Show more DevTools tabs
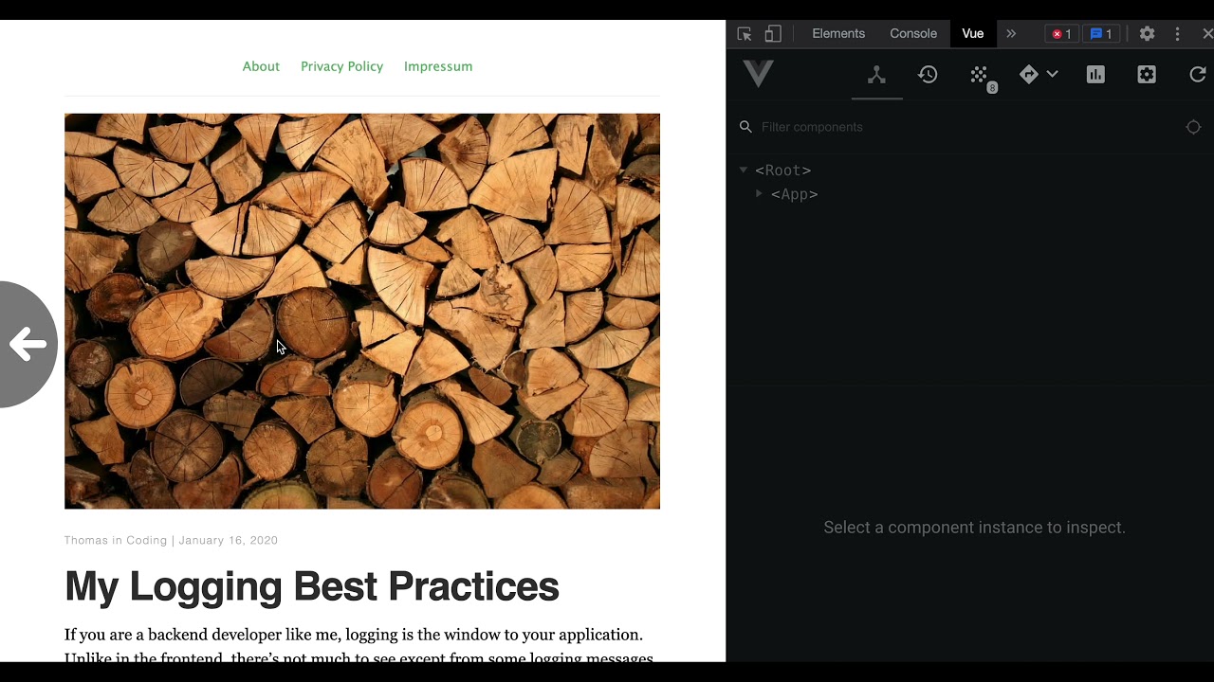The height and width of the screenshot is (682, 1214). [1011, 34]
